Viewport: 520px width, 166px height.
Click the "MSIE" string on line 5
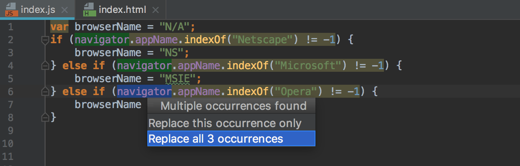(x=178, y=79)
